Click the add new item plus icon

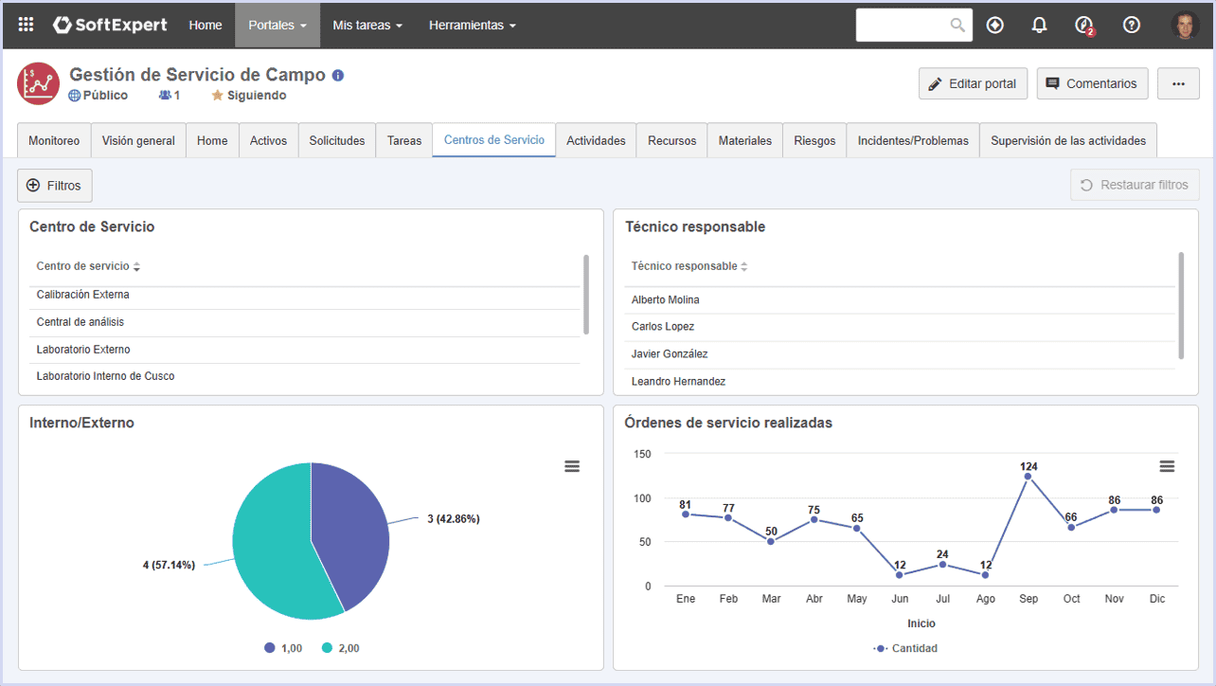coord(994,26)
